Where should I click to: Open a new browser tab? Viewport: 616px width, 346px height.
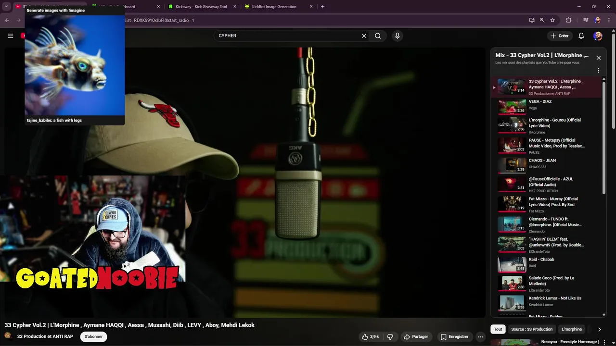coord(322,7)
